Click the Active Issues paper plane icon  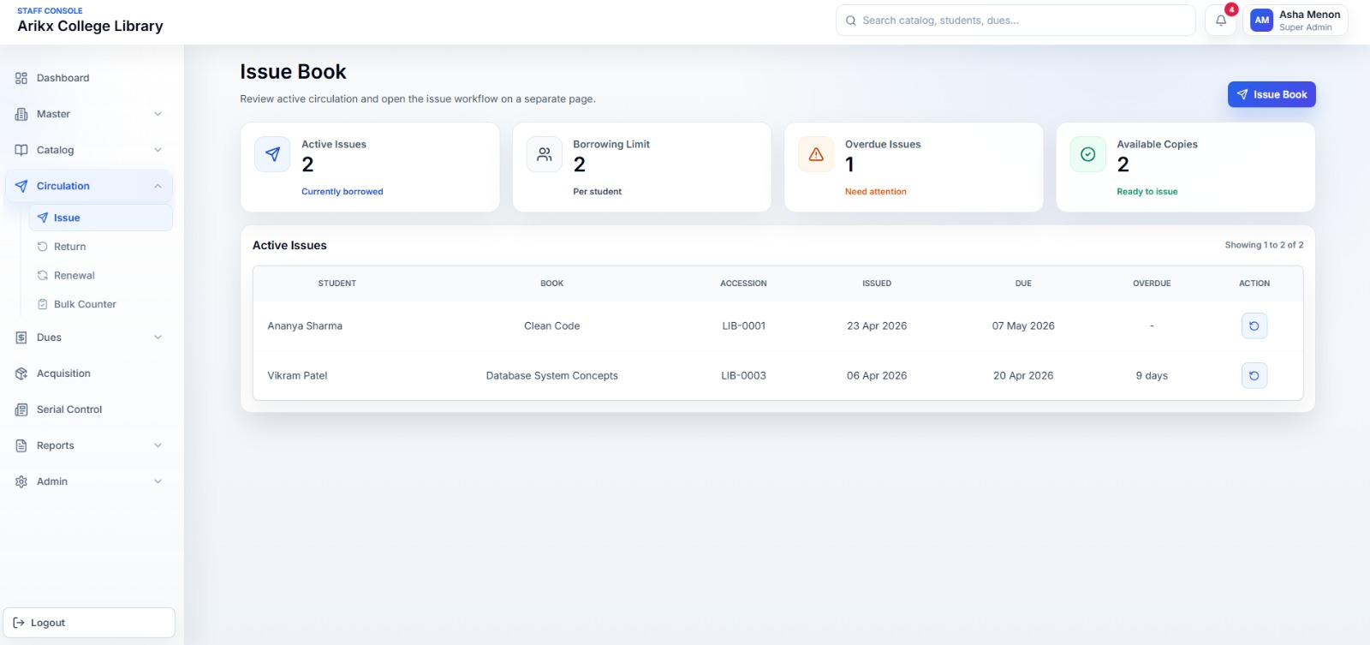pyautogui.click(x=272, y=154)
